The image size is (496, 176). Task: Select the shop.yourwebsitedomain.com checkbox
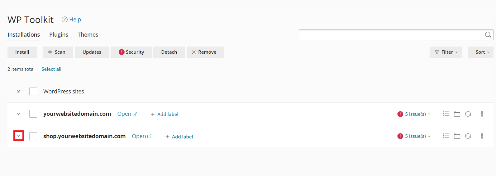[33, 136]
